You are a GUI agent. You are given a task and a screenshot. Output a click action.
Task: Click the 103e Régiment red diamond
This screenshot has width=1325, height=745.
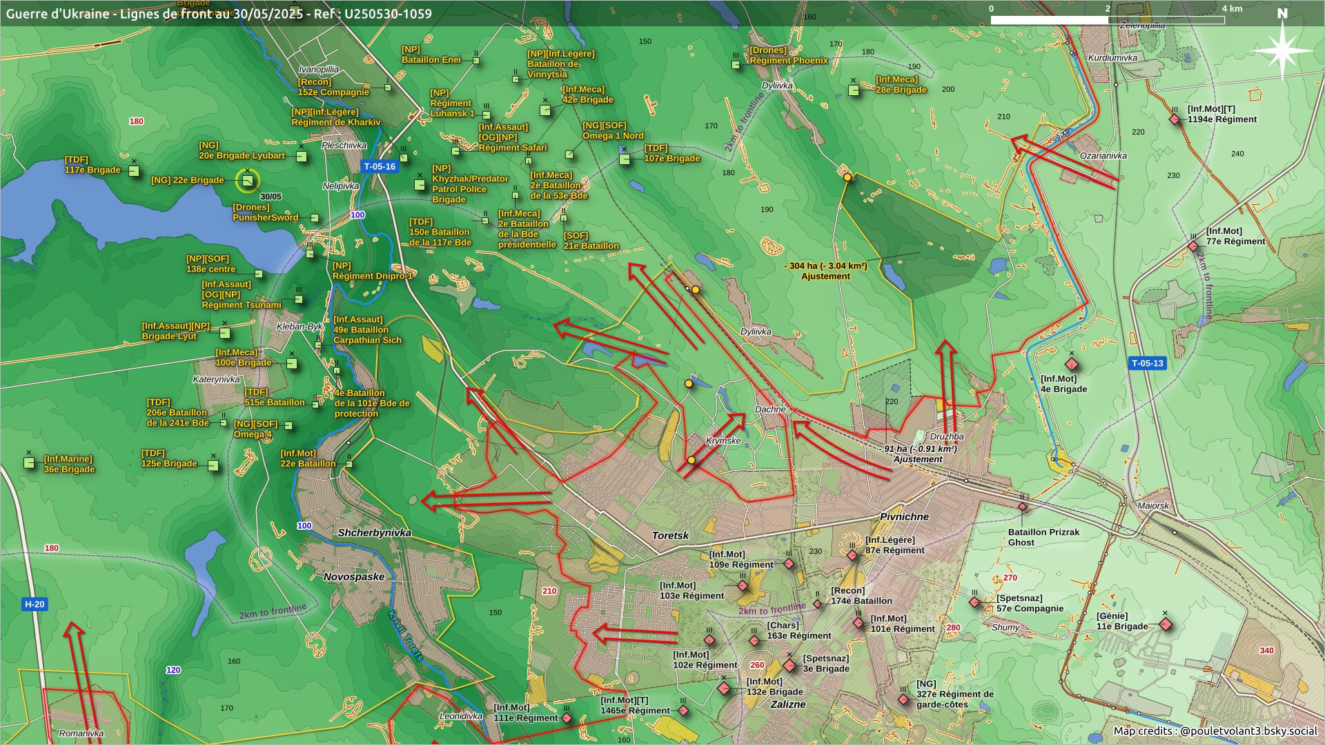pos(743,586)
